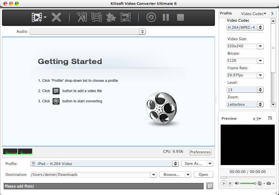279x195 pixels.
Task: Click the preview seek slider
Action: coord(247,177)
